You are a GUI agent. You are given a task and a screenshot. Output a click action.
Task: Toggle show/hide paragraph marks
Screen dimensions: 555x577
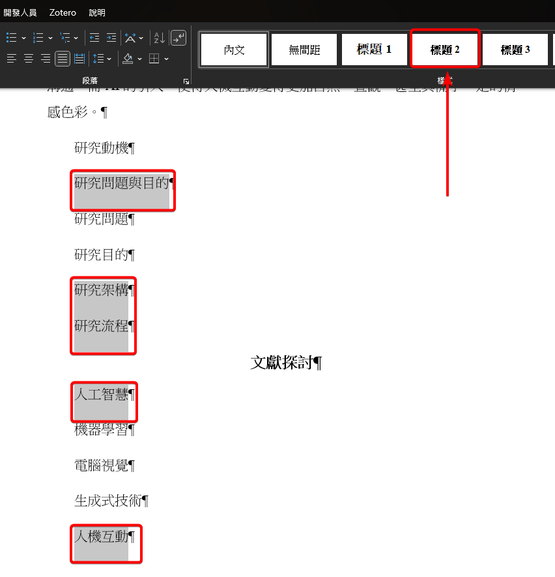178,38
